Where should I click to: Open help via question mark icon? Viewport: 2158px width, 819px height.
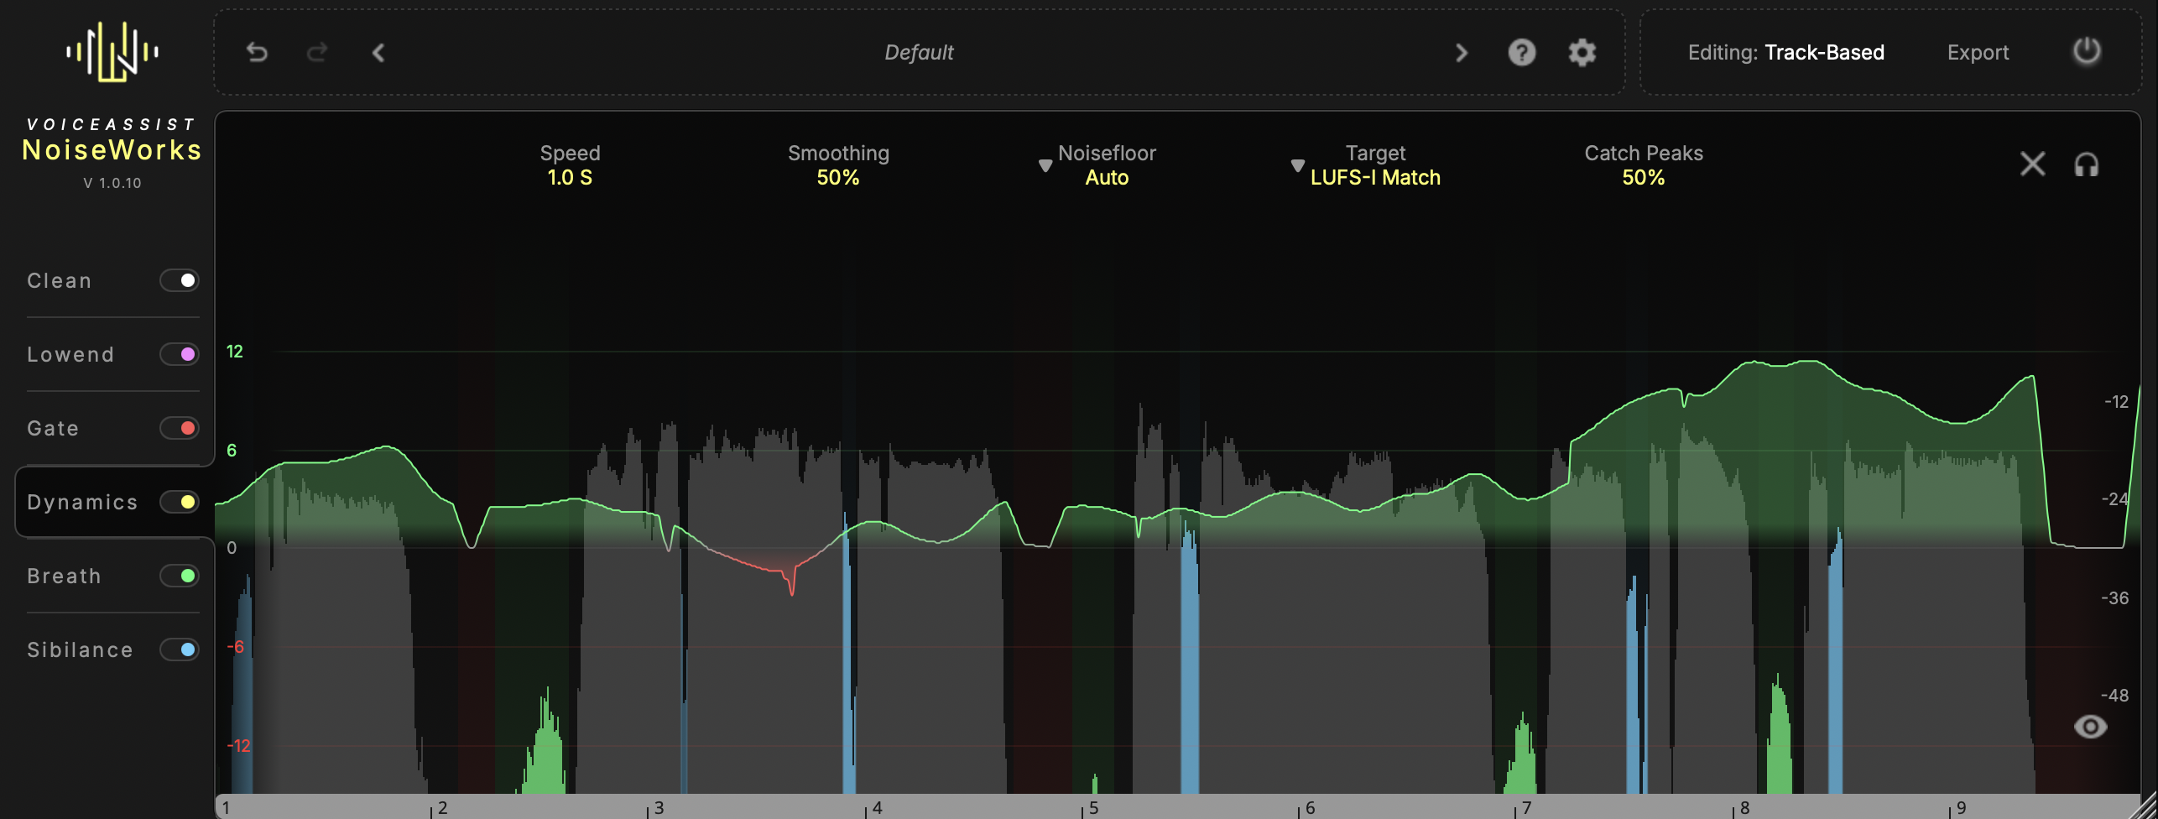(1522, 53)
